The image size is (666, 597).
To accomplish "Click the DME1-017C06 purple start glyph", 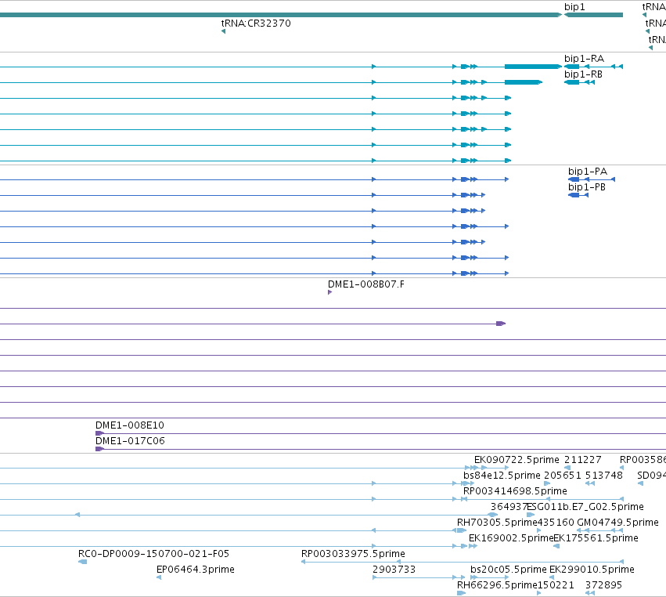I will 100,449.
